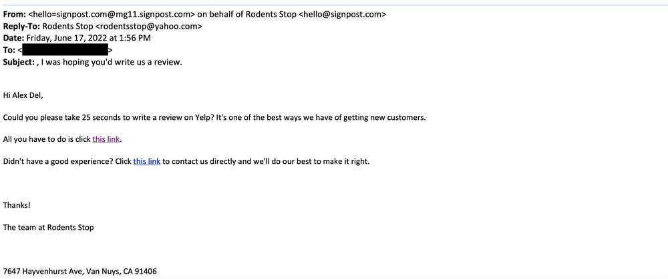The height and width of the screenshot is (279, 668).
Task: Open the 'this link' Yelp review hyperlink
Action: click(106, 139)
